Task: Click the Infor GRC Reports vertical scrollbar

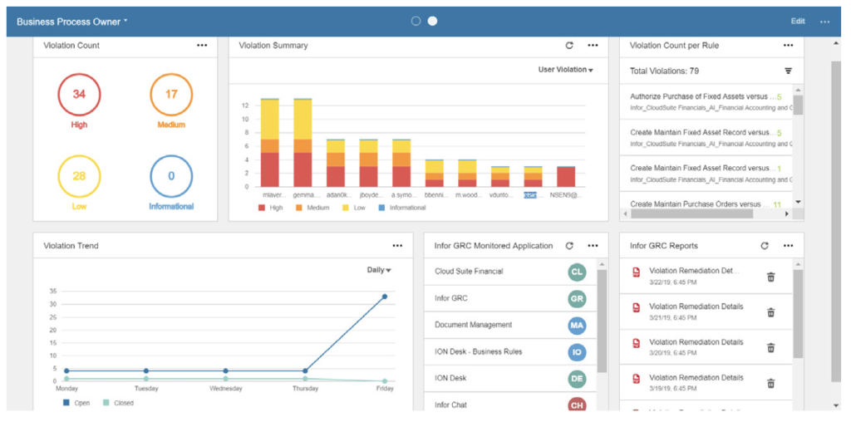Action: pos(798,313)
